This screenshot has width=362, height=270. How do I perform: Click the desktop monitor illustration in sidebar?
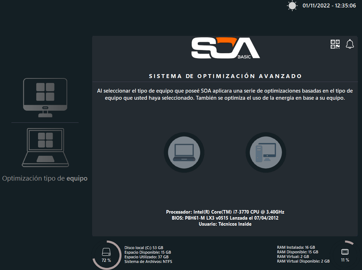coord(45,98)
